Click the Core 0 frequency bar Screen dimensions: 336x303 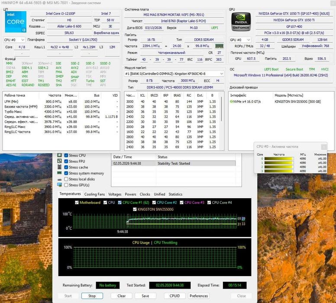pos(279,159)
